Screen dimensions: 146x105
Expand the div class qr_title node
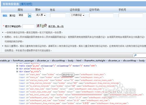[x=17, y=72]
